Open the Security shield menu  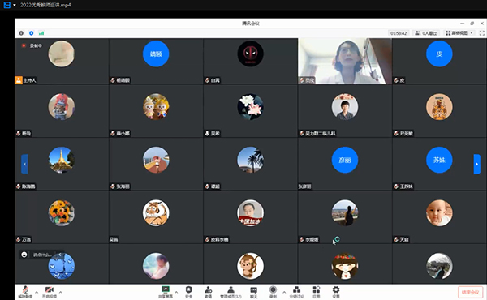188,292
